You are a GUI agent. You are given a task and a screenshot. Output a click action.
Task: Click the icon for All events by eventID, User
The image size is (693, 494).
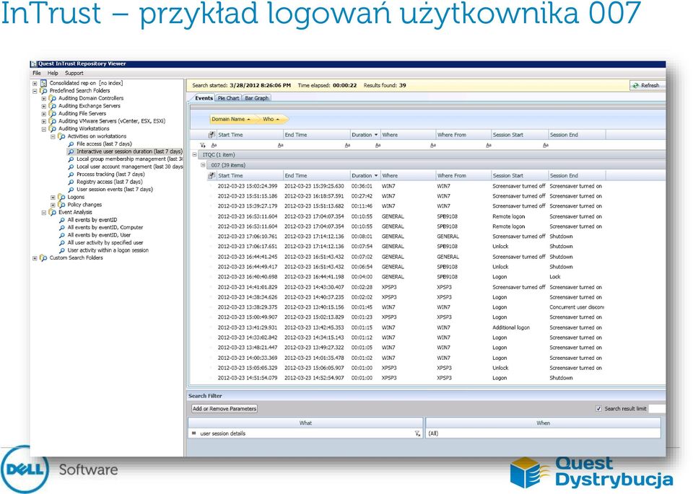[x=62, y=235]
